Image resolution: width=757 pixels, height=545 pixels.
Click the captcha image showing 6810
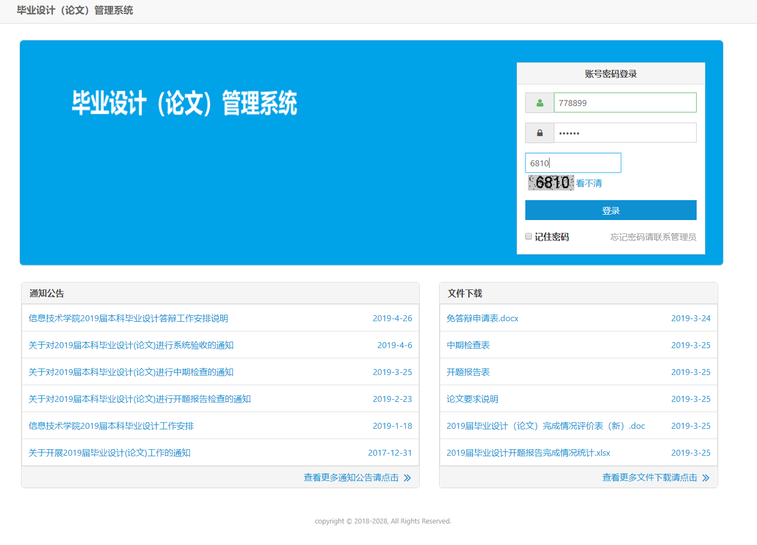tap(551, 182)
